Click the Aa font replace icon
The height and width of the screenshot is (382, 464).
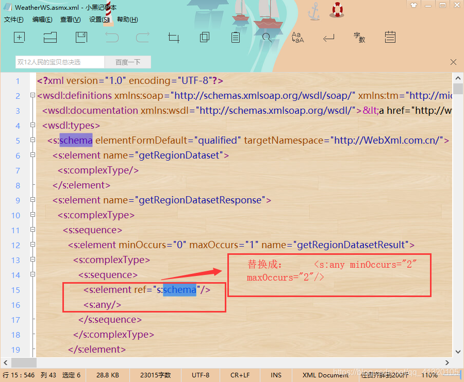point(297,38)
